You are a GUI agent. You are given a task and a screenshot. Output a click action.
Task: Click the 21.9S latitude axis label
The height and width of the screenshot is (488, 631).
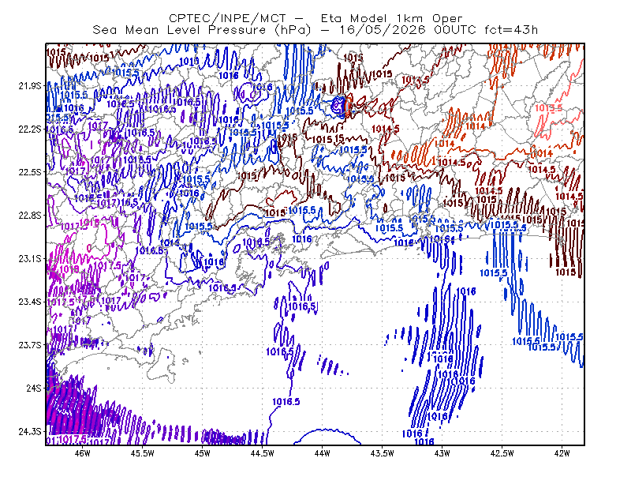[x=30, y=86]
